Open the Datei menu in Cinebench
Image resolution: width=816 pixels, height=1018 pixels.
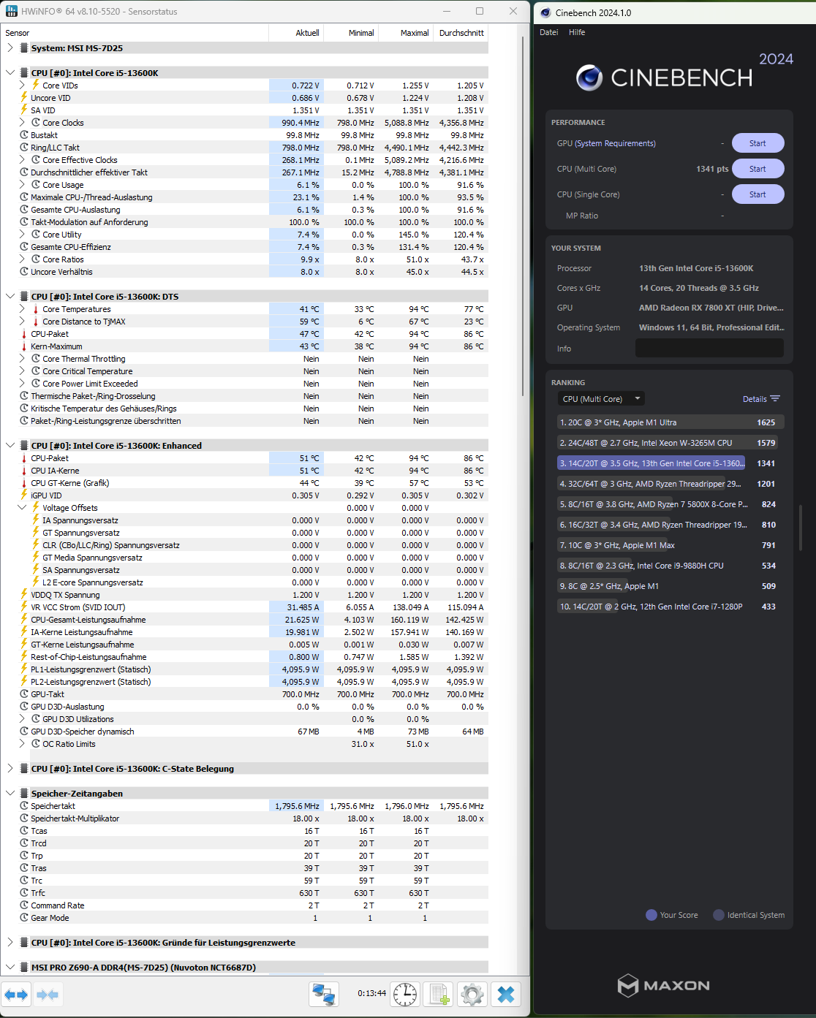pos(549,32)
